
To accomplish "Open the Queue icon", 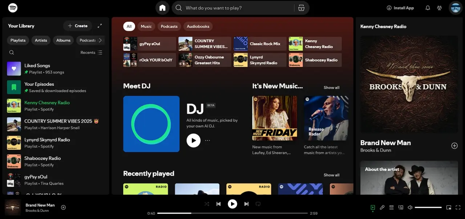I will [x=391, y=207].
